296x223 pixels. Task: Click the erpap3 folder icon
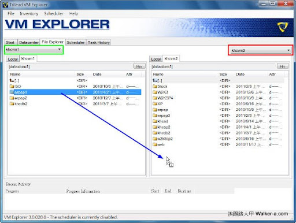(x=155, y=116)
